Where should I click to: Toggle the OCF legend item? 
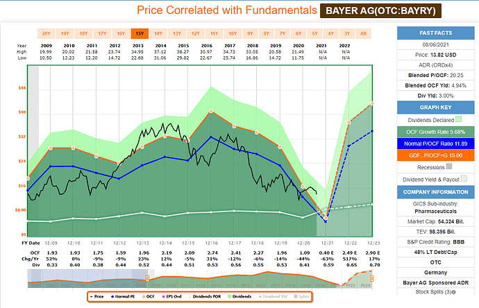click(x=149, y=296)
